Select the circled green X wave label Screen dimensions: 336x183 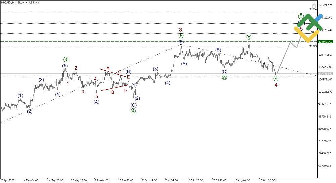coord(249,38)
